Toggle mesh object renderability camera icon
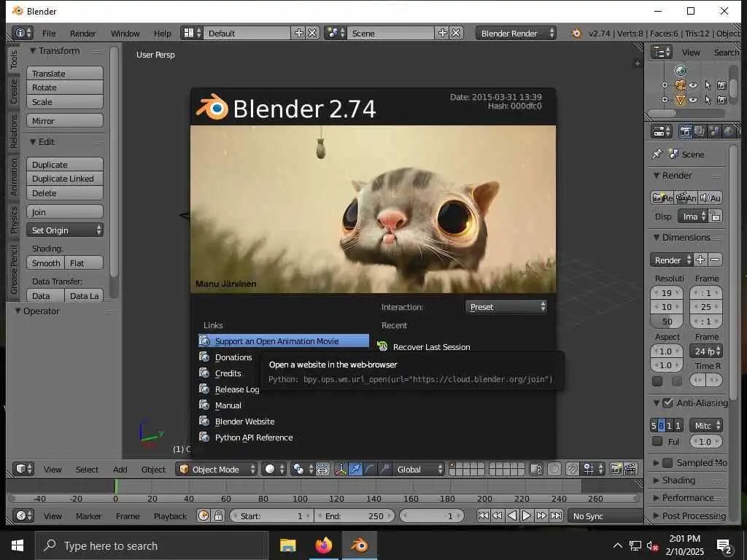Image resolution: width=747 pixels, height=560 pixels. pyautogui.click(x=721, y=99)
